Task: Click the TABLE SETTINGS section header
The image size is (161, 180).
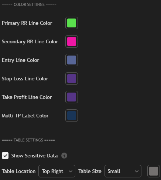Action: [x=28, y=140]
